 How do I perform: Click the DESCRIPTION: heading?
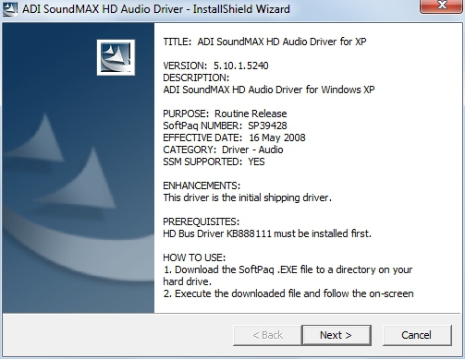[196, 78]
